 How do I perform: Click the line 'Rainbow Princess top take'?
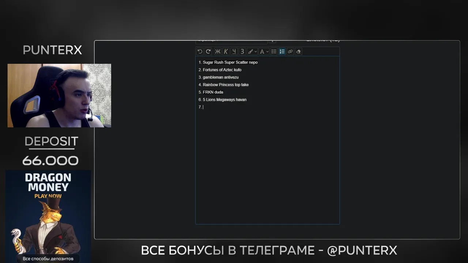point(226,85)
